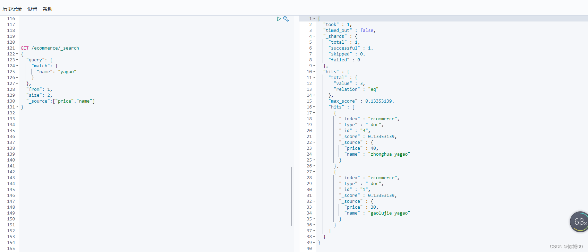Viewport: 588px width, 252px height.
Task: Click "value" : 3 in response
Action: tap(349, 84)
